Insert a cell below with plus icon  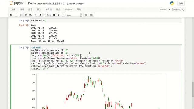[x=16, y=15]
